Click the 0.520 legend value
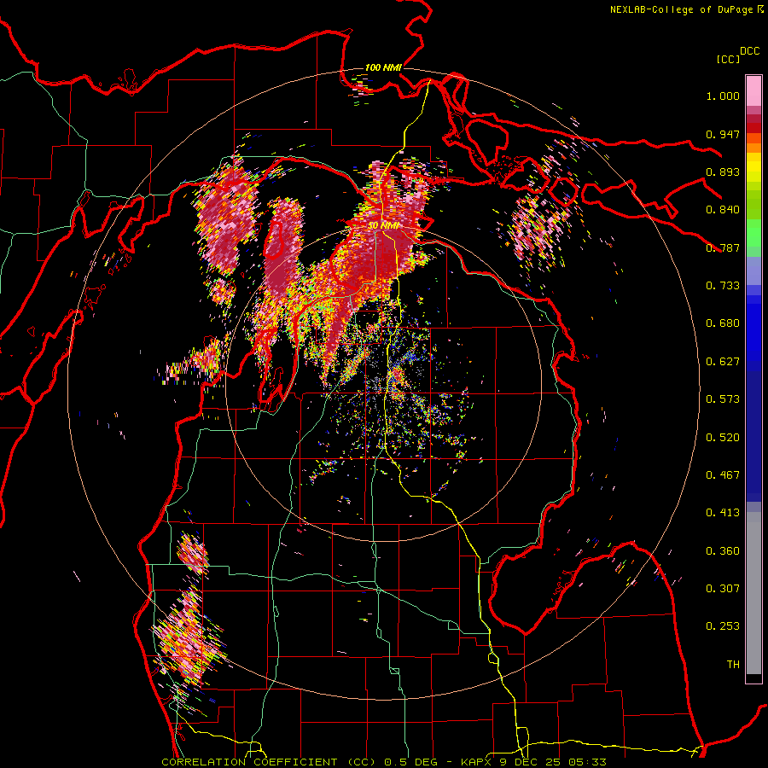 coord(723,438)
